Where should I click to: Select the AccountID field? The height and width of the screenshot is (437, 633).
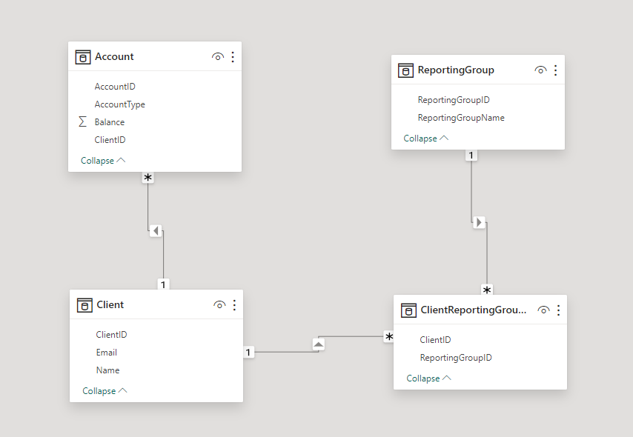point(115,87)
